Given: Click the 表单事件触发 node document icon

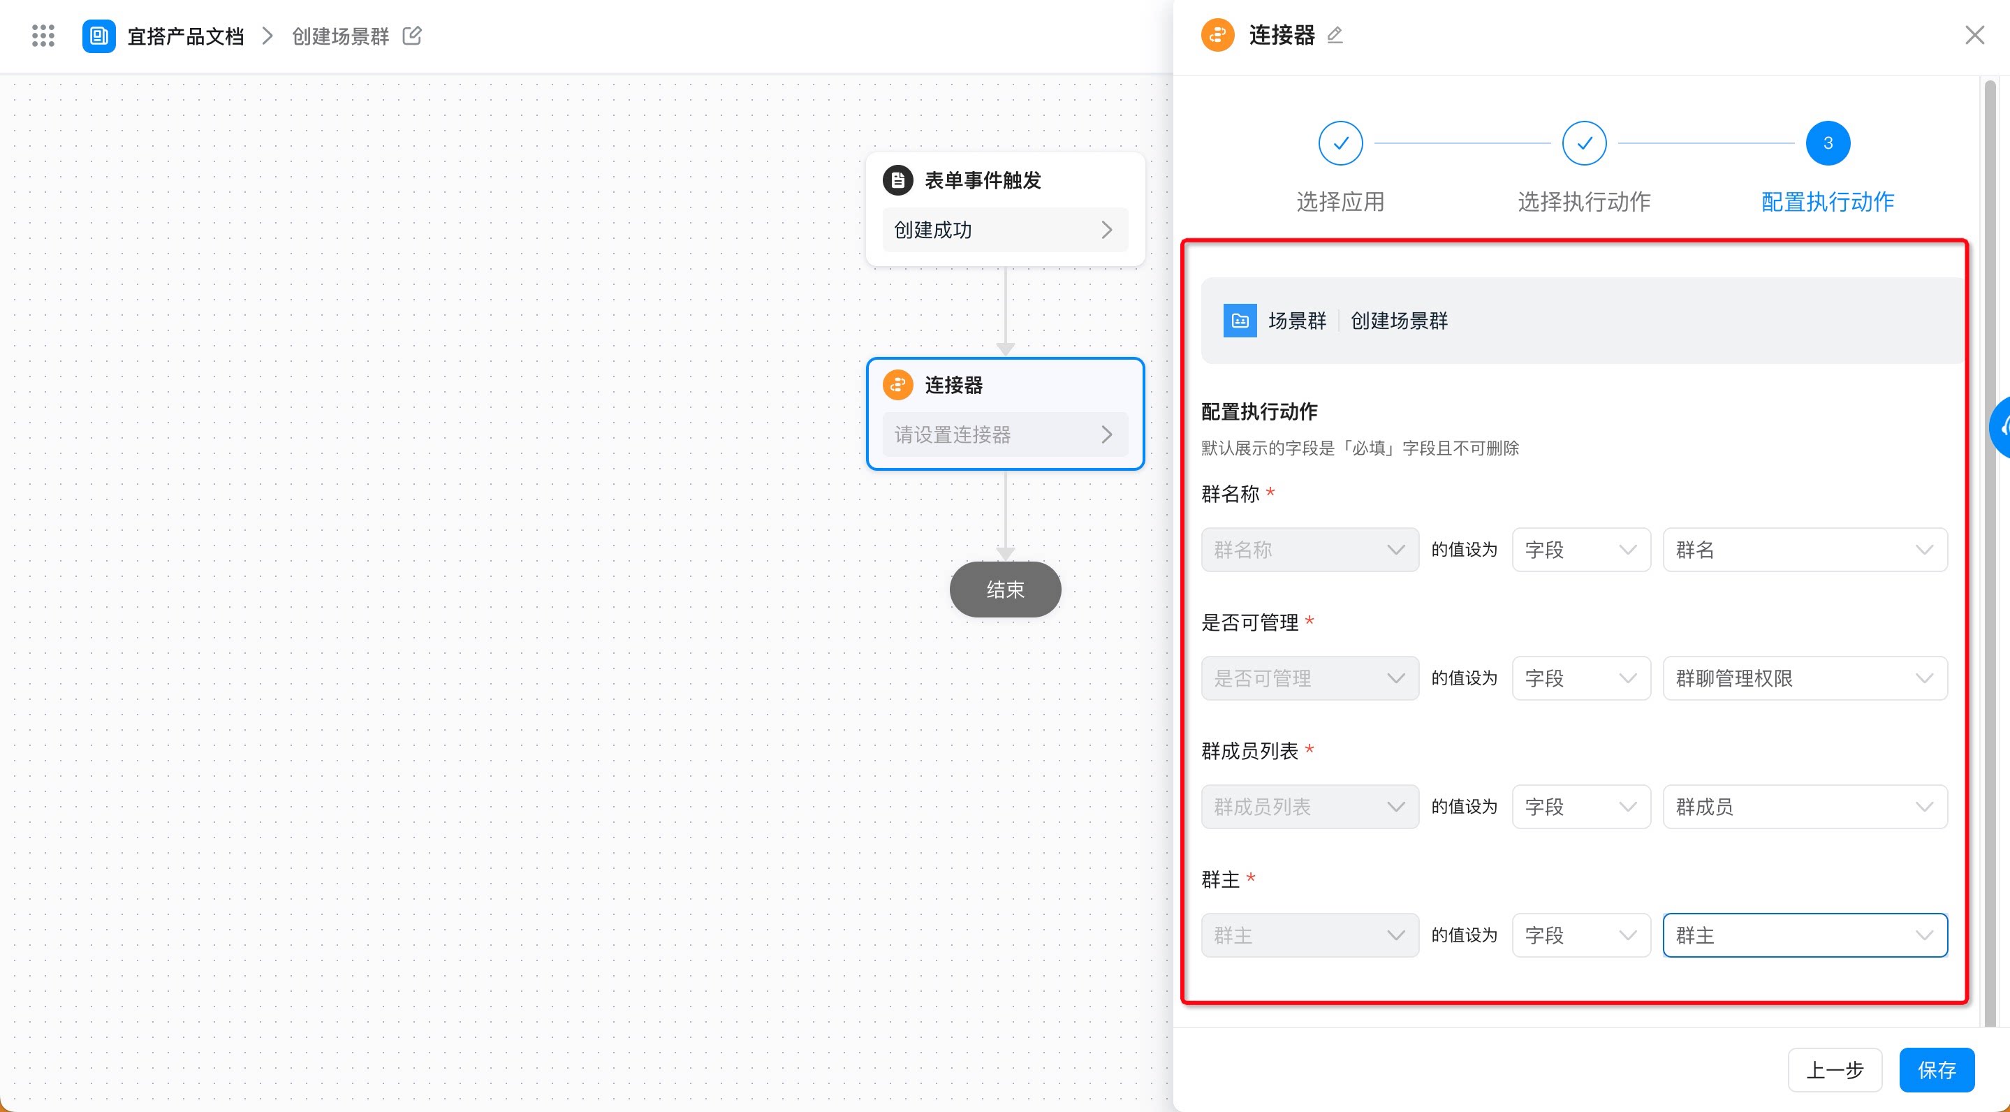Looking at the screenshot, I should (897, 180).
